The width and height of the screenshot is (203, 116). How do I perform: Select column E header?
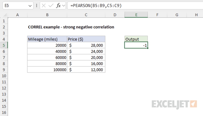pyautogui.click(x=136, y=15)
